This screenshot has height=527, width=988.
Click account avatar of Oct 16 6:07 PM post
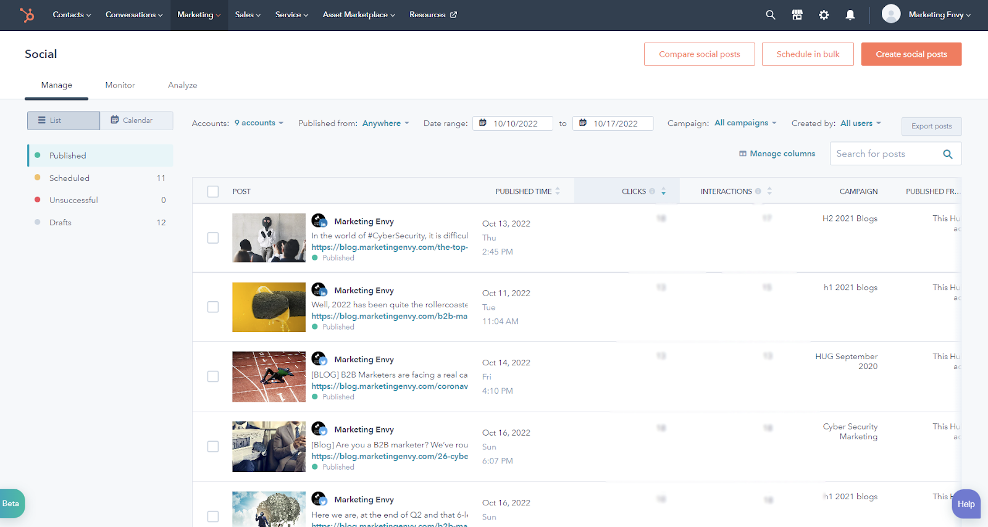click(319, 428)
